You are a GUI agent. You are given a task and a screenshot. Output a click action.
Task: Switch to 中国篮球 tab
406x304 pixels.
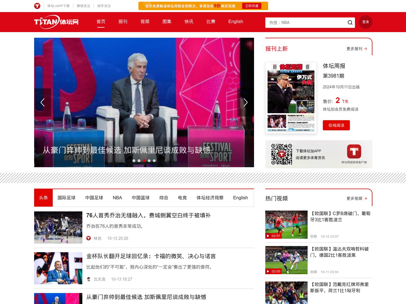point(141,198)
